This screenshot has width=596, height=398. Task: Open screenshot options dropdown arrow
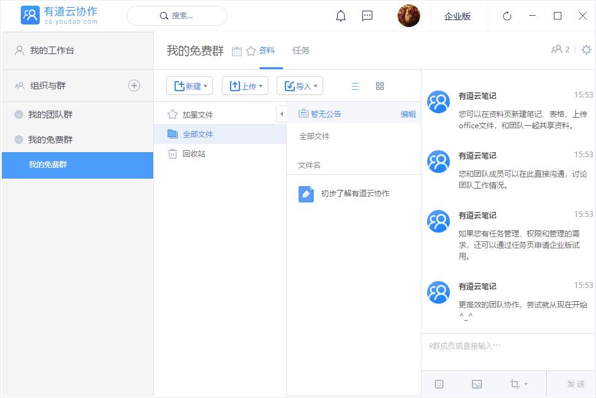[x=526, y=384]
